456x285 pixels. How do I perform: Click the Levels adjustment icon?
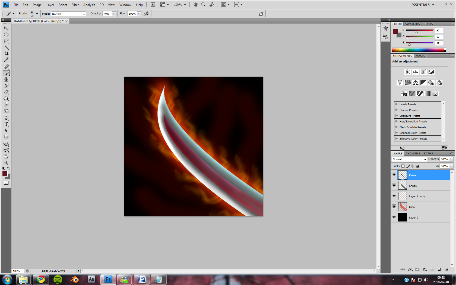click(x=415, y=72)
